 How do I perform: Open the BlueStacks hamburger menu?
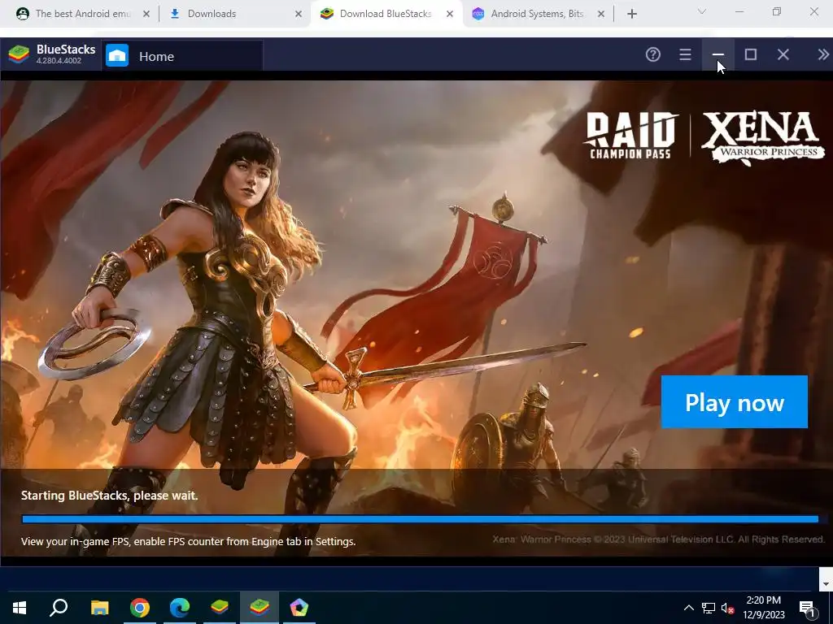[685, 54]
